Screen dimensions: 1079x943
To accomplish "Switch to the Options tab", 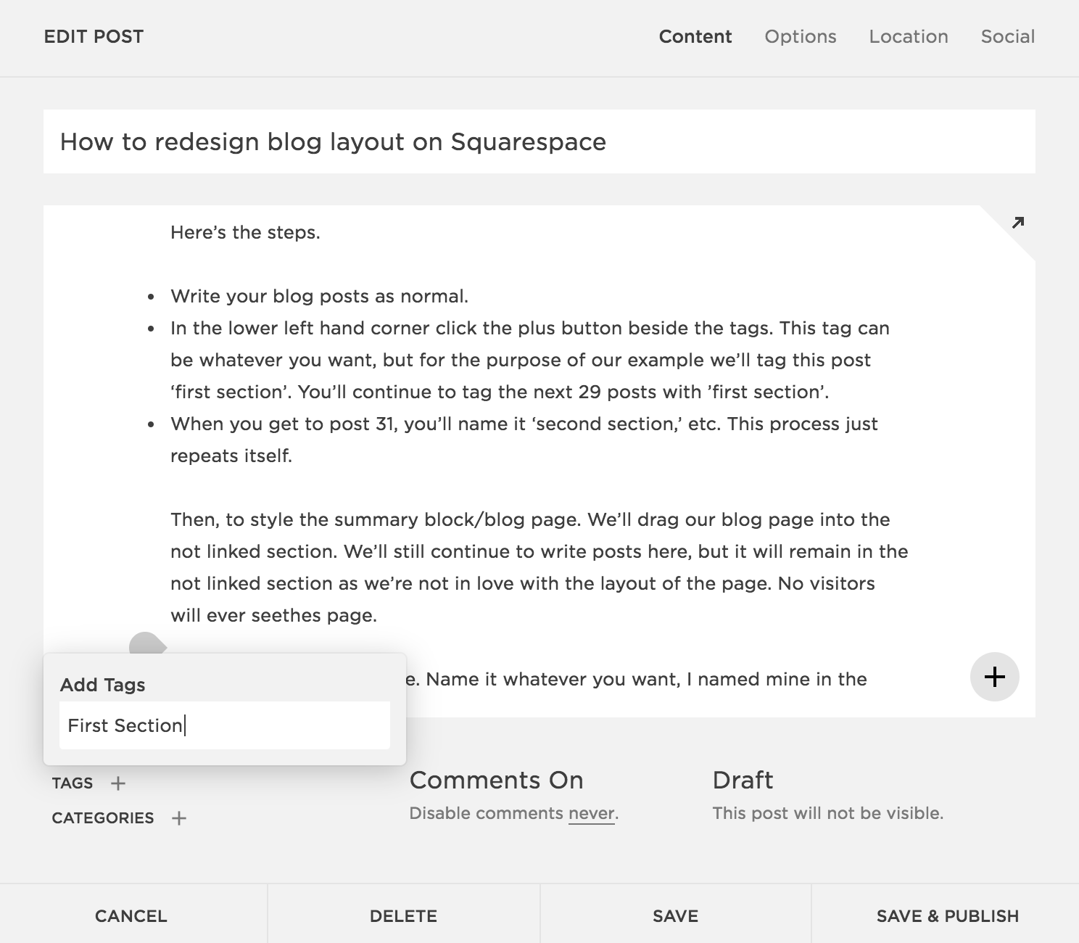I will tap(800, 36).
